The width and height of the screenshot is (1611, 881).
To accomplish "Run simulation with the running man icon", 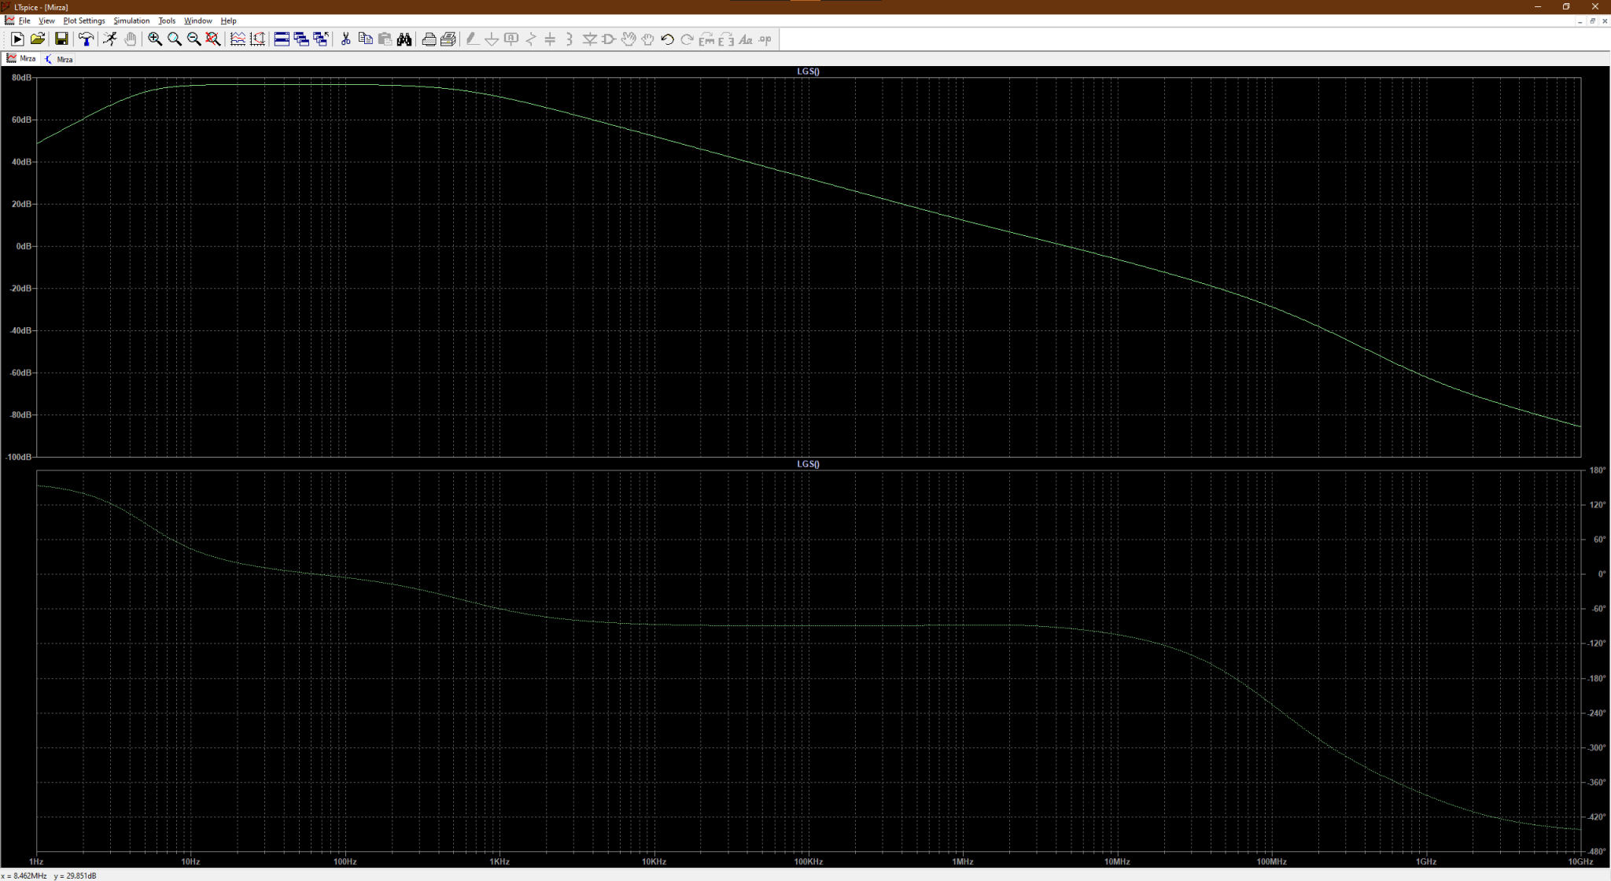I will (110, 39).
